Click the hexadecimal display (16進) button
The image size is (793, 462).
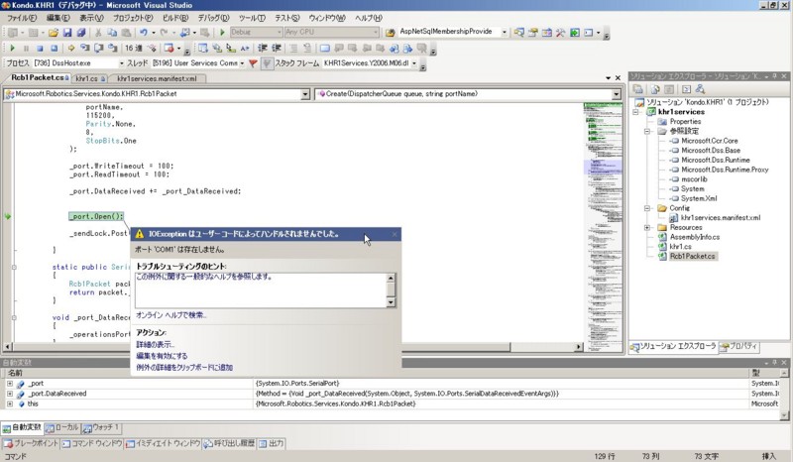(x=134, y=48)
